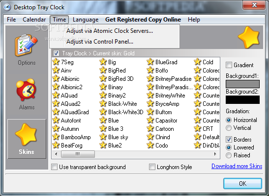Click the star icon beside Cold
The width and height of the screenshot is (269, 196).
197,62
